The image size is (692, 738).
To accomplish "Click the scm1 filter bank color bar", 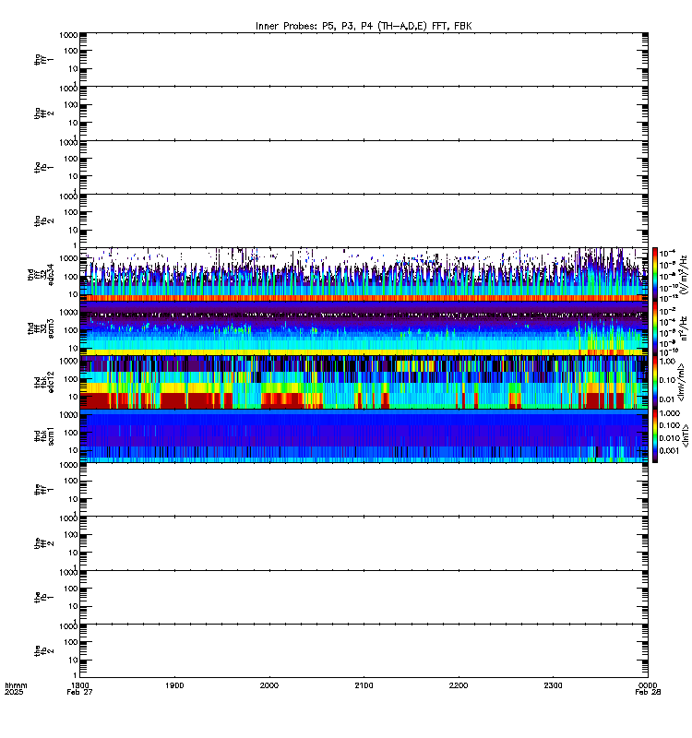I will coord(655,435).
